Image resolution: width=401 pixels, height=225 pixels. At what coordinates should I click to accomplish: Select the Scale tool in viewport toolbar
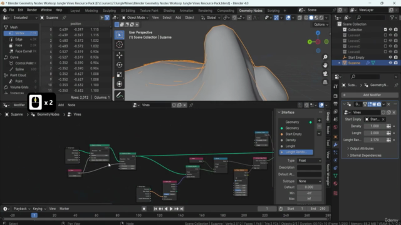(x=120, y=74)
